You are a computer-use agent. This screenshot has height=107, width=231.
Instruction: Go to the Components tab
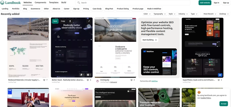click(40, 3)
